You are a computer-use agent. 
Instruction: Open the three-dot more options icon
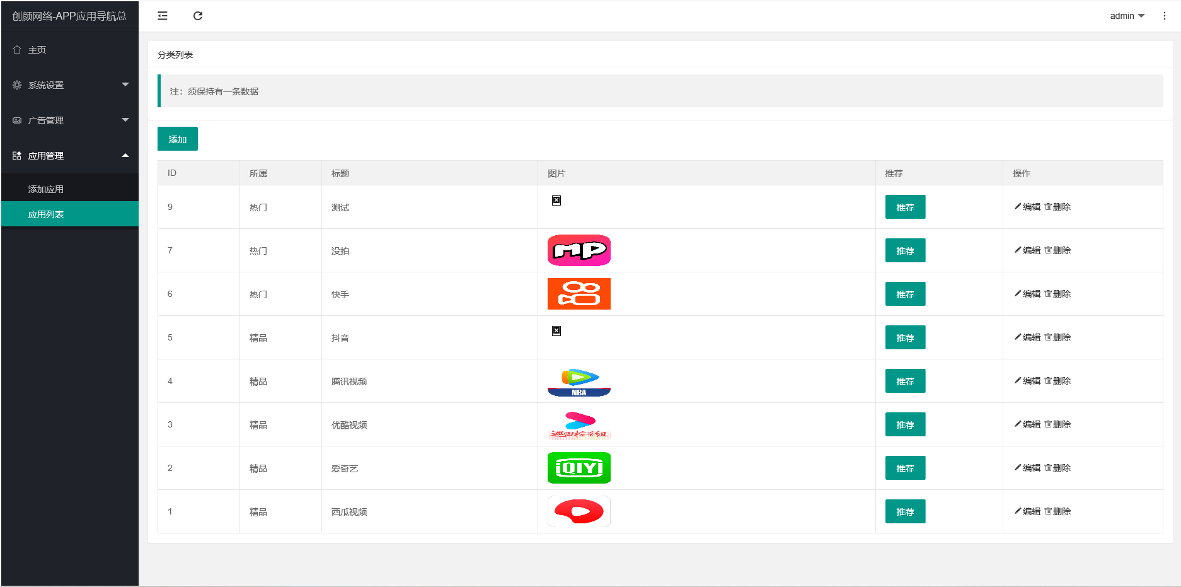click(1164, 16)
